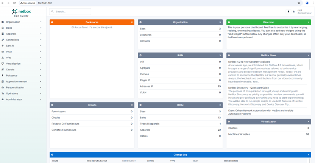
Task: Open the NetBox News widget settings gear
Action: pyautogui.click(x=229, y=55)
